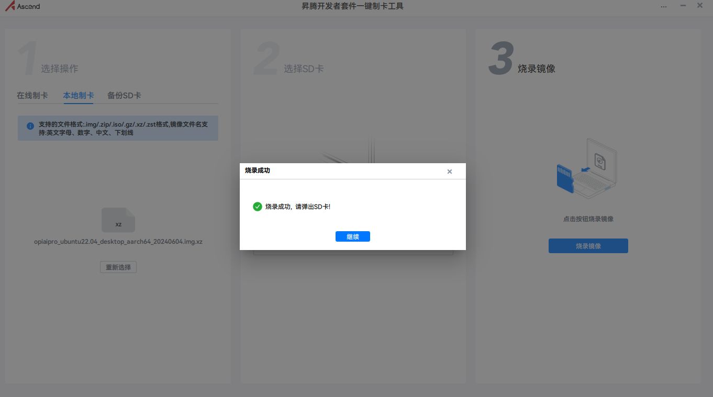This screenshot has width=713, height=397.
Task: Click the 继续 button in the dialog
Action: click(352, 236)
